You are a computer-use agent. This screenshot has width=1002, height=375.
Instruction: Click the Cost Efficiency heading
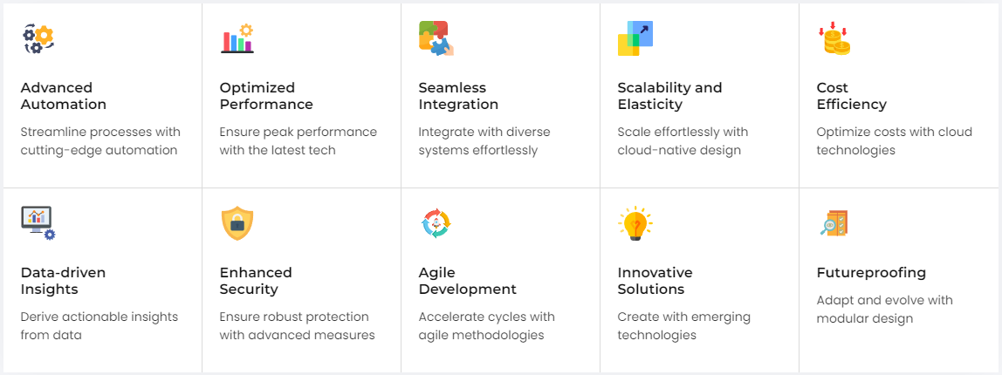click(x=851, y=96)
